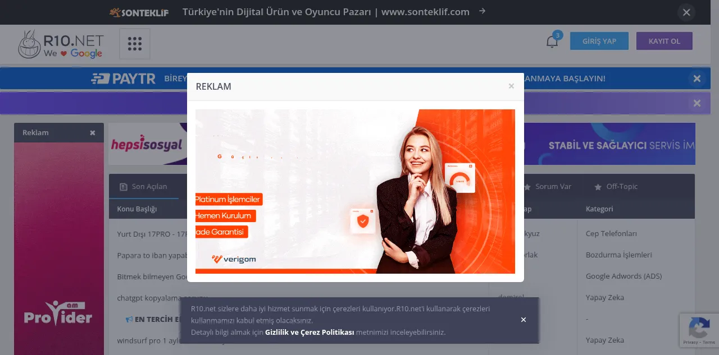The width and height of the screenshot is (719, 355).
Task: Follow the arrow after www.sonteklif.com
Action: 482,11
